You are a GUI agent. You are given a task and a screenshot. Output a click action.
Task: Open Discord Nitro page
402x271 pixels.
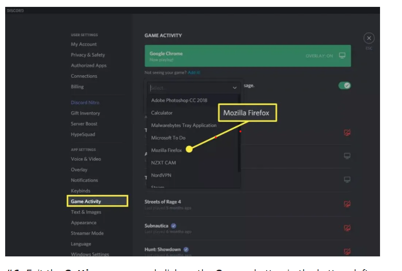(x=85, y=103)
